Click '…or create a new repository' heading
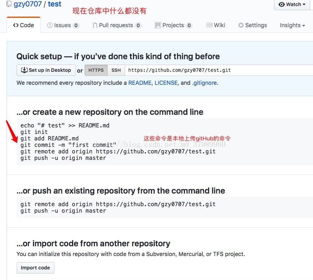 point(110,112)
